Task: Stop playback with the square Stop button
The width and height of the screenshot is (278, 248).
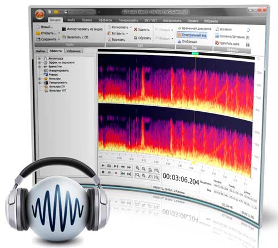Action: 103,172
